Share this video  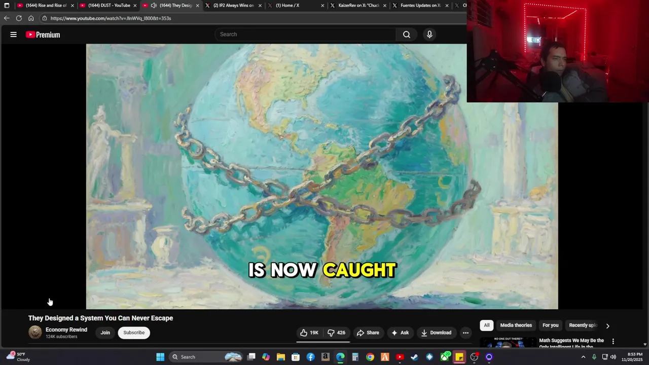click(x=368, y=333)
